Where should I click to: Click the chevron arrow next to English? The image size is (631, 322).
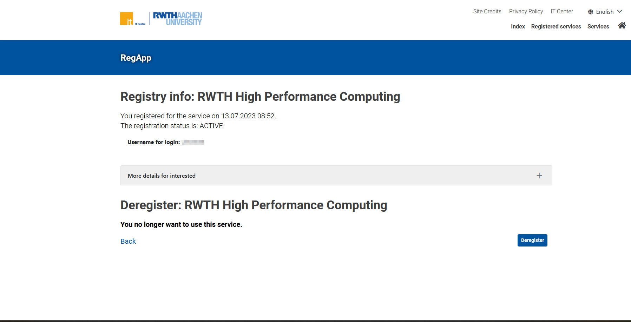coord(620,12)
